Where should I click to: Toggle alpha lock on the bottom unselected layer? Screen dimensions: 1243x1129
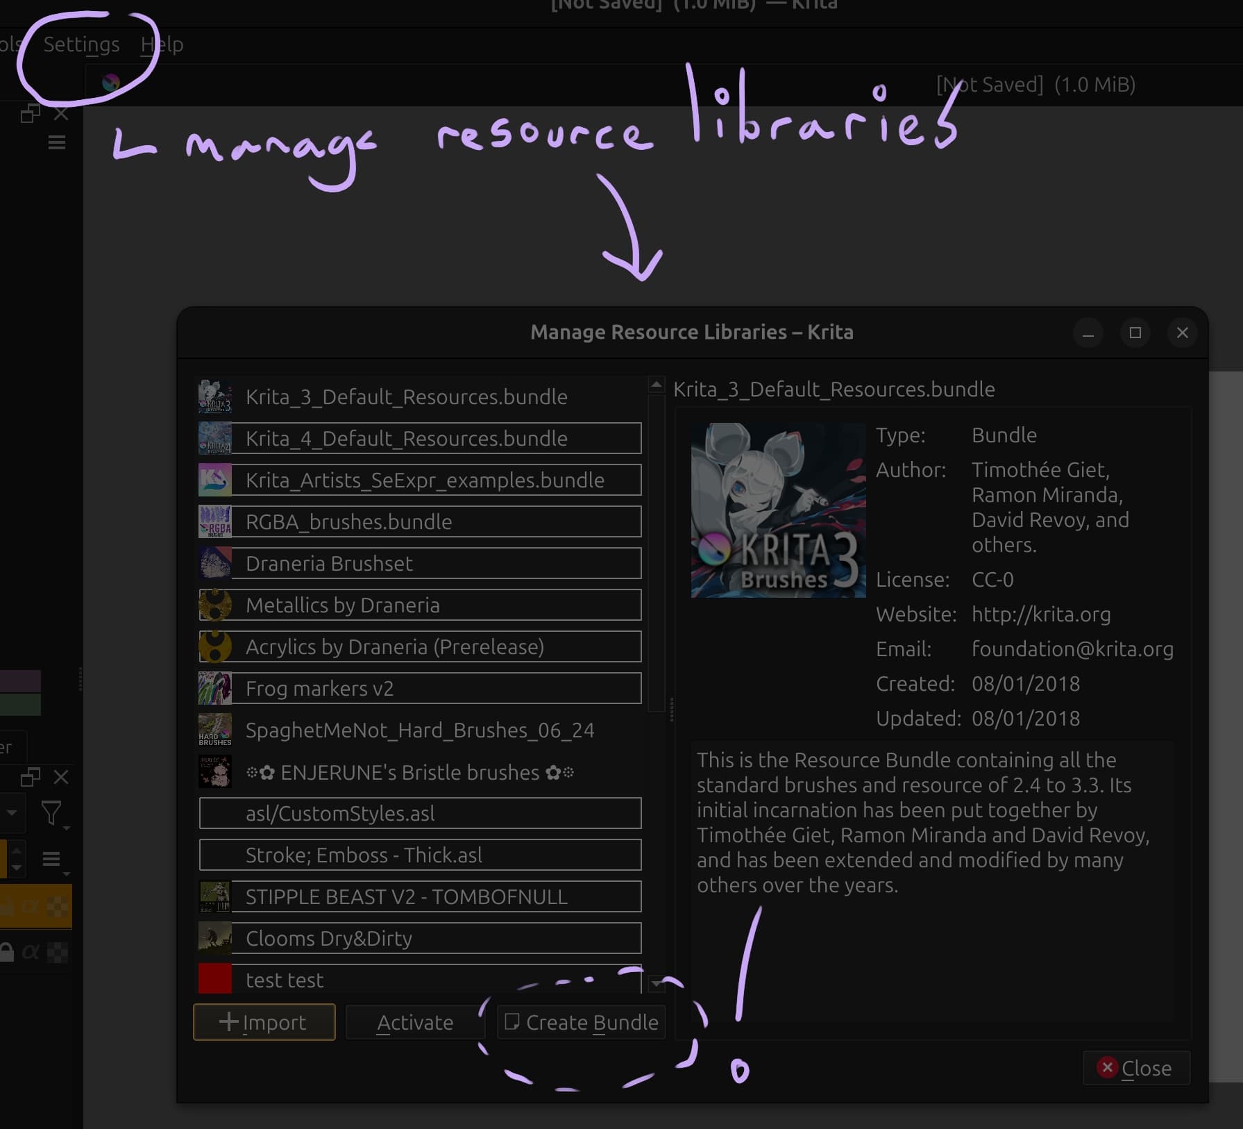[x=30, y=951]
